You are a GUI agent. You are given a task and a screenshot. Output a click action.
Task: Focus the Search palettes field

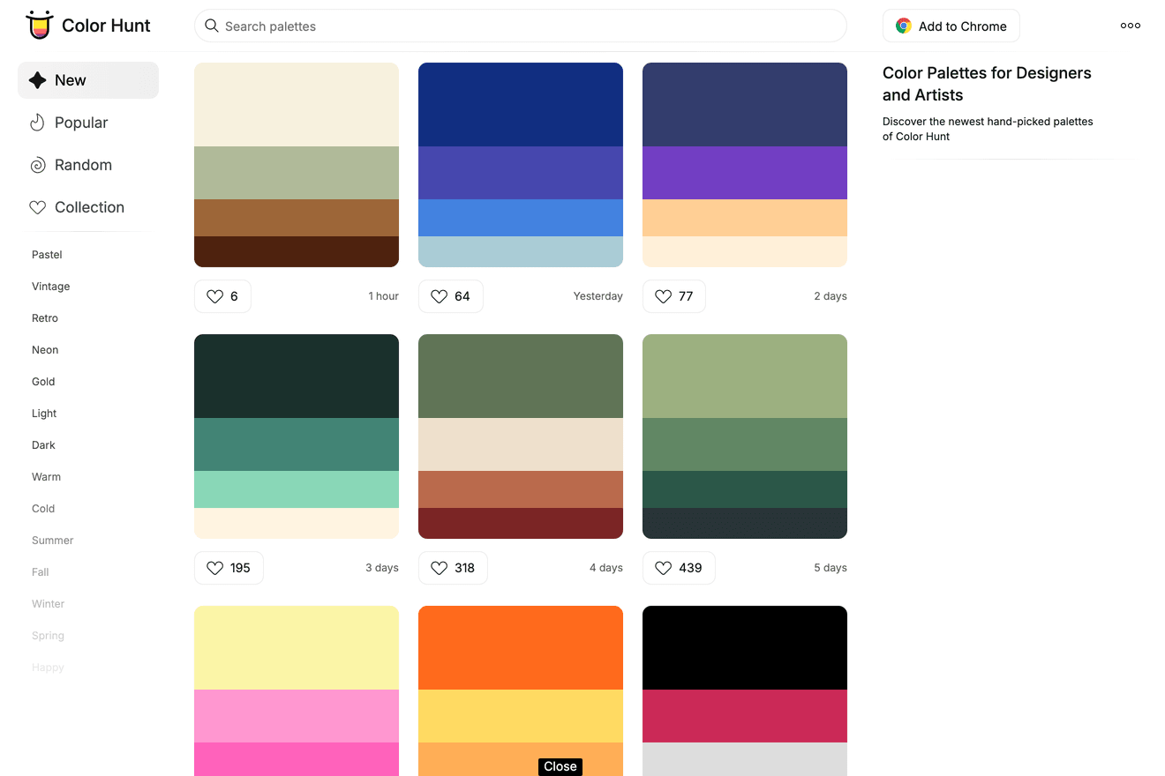[521, 26]
